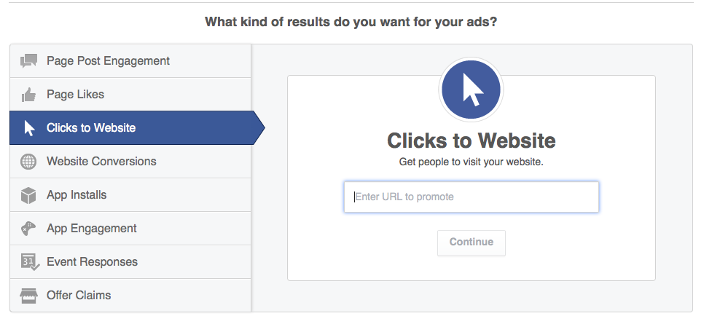The height and width of the screenshot is (324, 712).
Task: Click the game controller App Engagement icon
Action: pyautogui.click(x=28, y=228)
